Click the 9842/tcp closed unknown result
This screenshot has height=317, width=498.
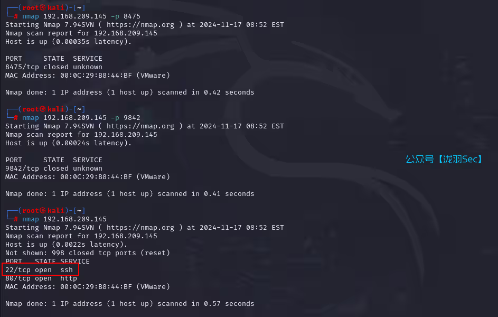(54, 169)
